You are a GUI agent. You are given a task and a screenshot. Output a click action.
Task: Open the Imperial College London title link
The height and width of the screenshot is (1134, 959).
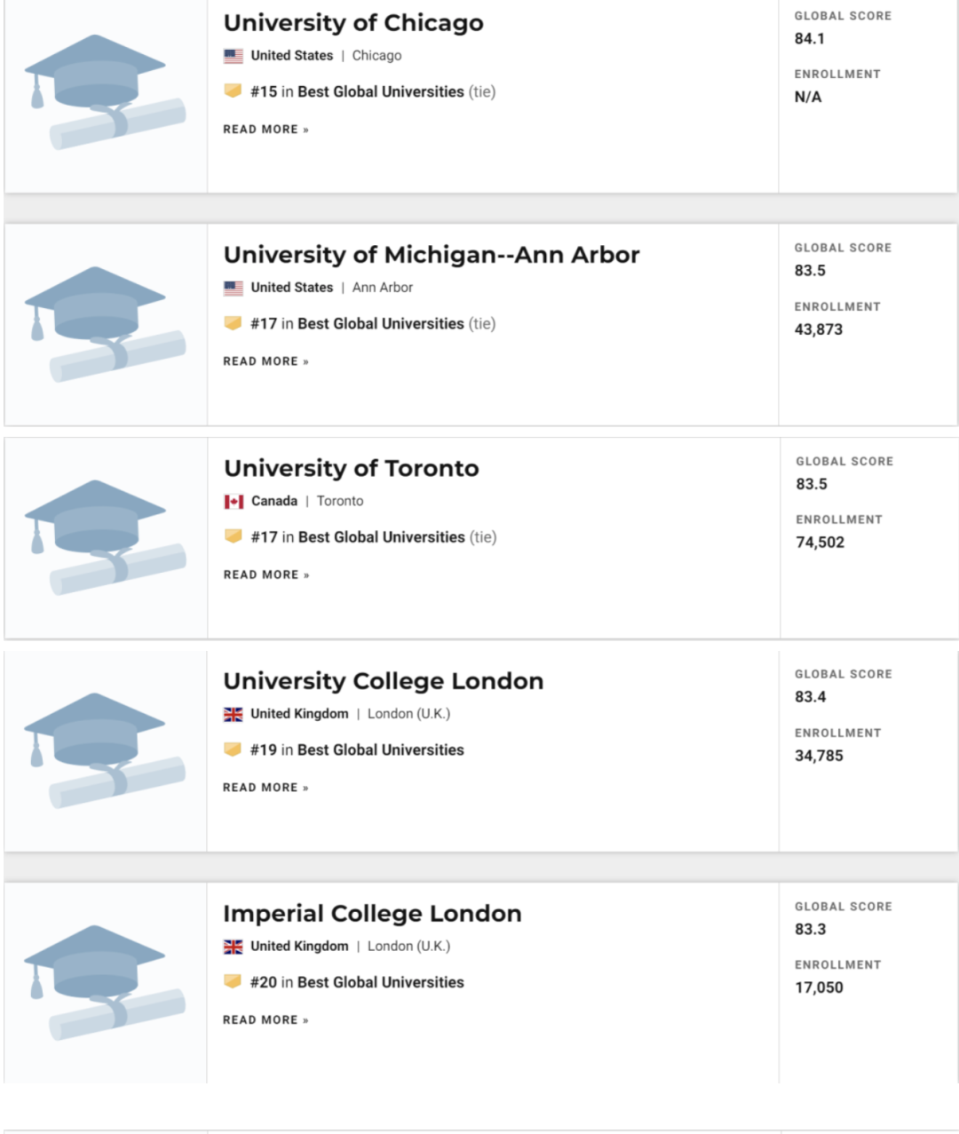click(372, 914)
